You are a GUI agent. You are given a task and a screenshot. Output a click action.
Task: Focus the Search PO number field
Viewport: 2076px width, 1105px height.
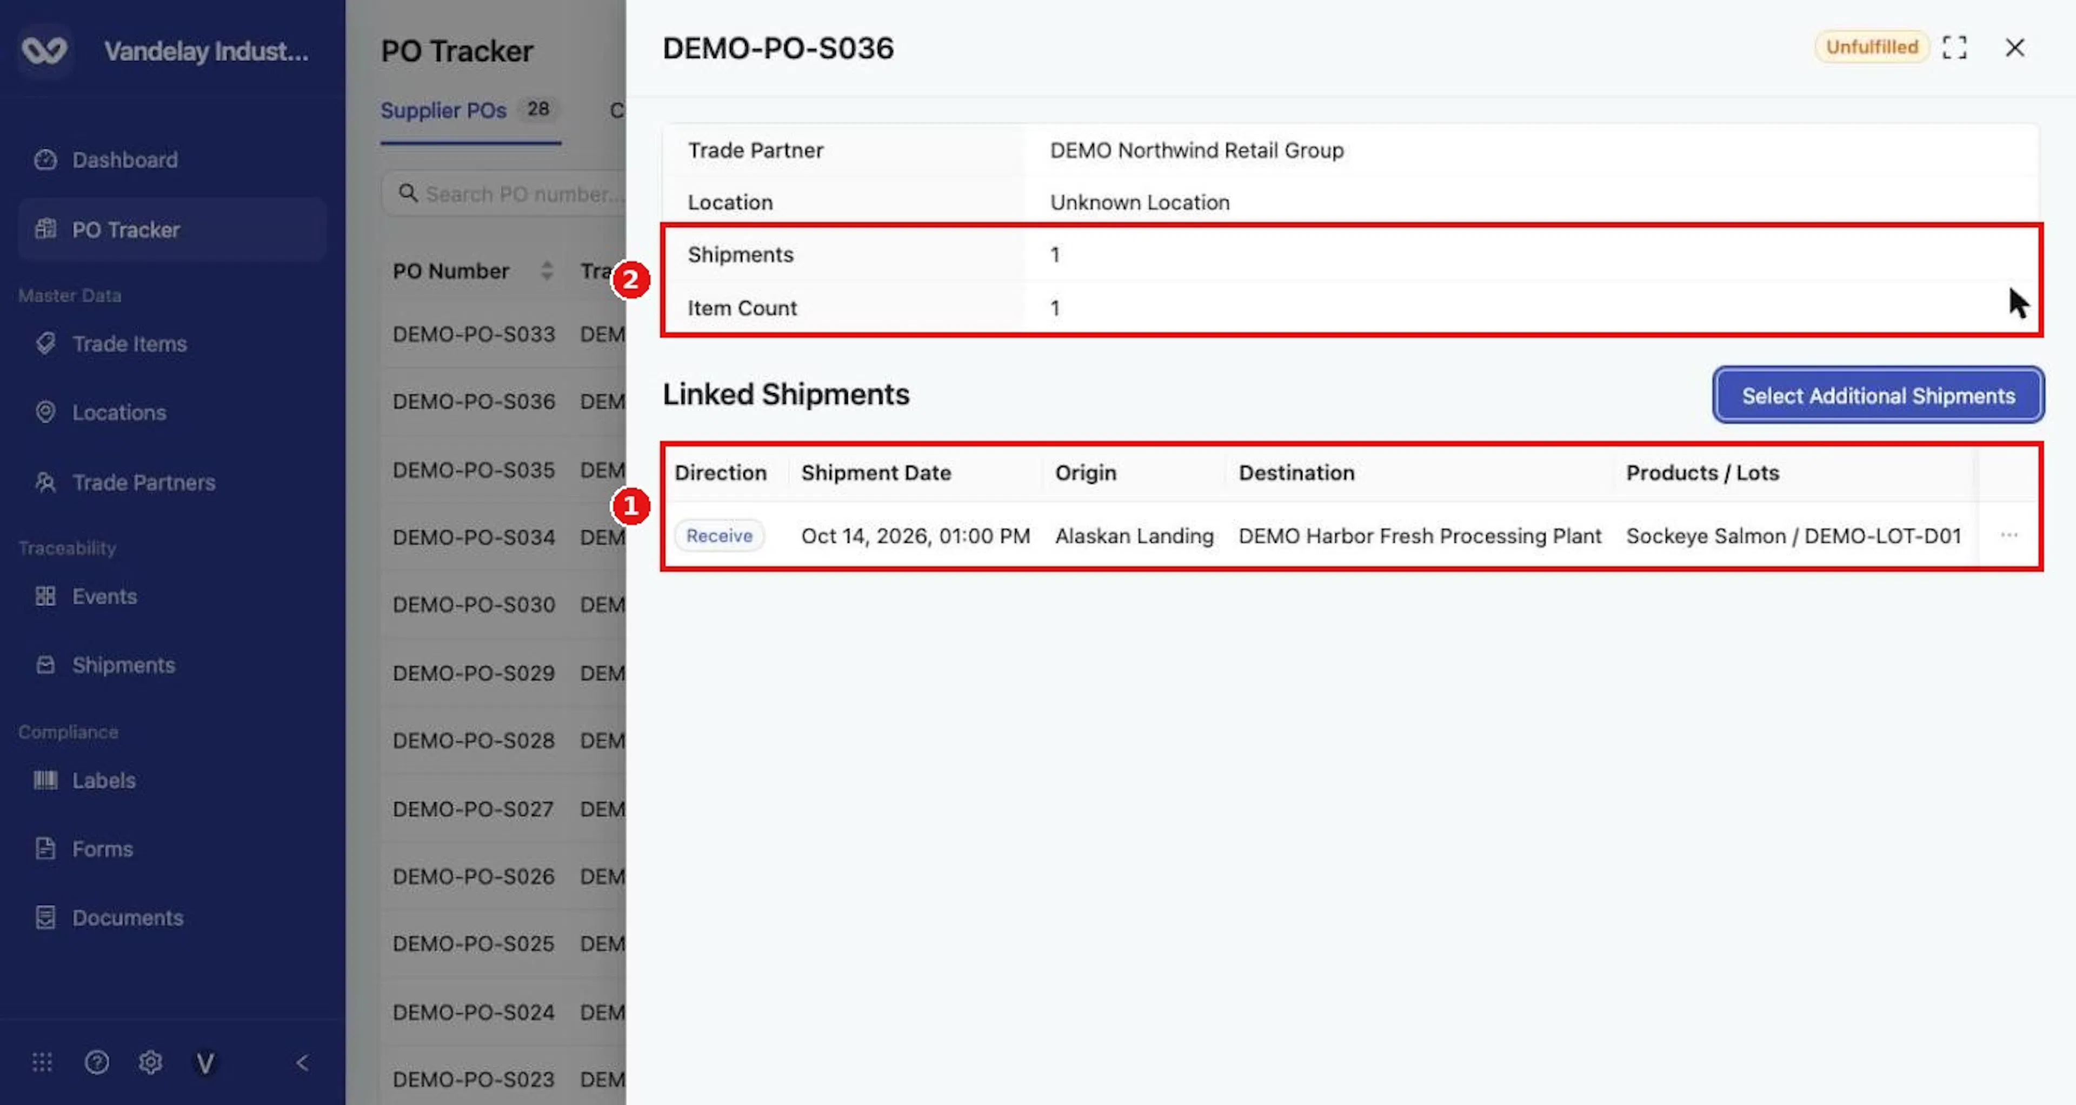click(504, 194)
